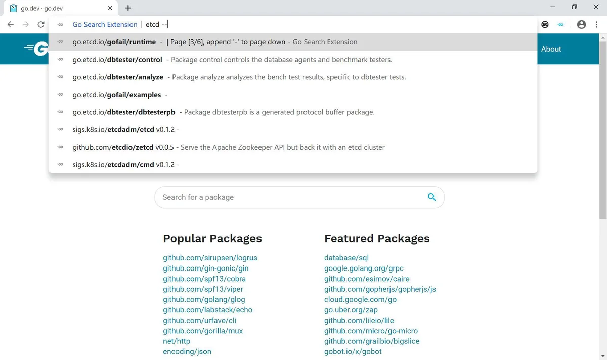Viewport: 607px width, 360px height.
Task: Pick the sigs.k8s.io/etcdadm/cmd v0.1.2 suggestion
Action: [x=293, y=164]
